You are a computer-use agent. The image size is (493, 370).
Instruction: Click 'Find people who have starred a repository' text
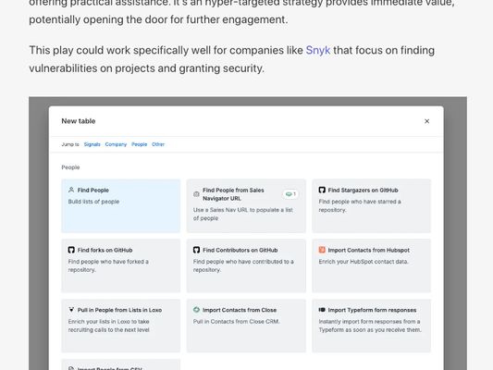360,205
